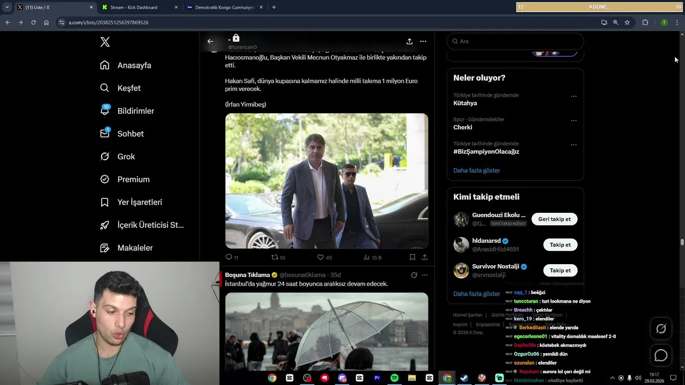
Task: Open Grok from the sidebar
Action: pyautogui.click(x=117, y=157)
